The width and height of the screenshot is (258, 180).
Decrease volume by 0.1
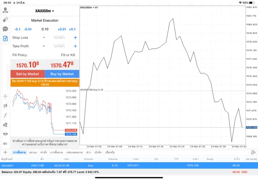click(17, 29)
